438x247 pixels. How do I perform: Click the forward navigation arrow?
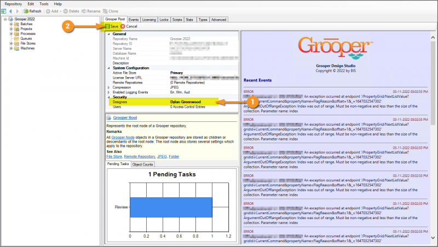click(18, 11)
